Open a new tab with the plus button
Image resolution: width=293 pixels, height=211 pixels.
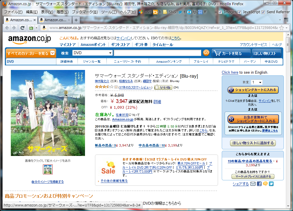coord(76,20)
